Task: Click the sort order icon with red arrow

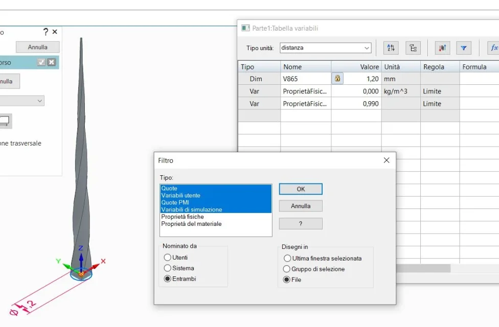Action: tap(442, 48)
